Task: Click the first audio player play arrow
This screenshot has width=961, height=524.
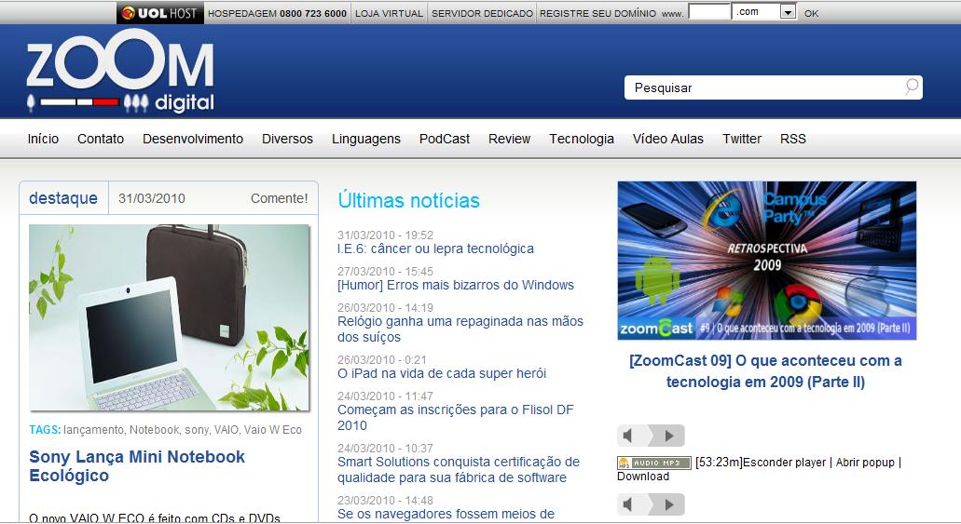Action: pyautogui.click(x=668, y=436)
